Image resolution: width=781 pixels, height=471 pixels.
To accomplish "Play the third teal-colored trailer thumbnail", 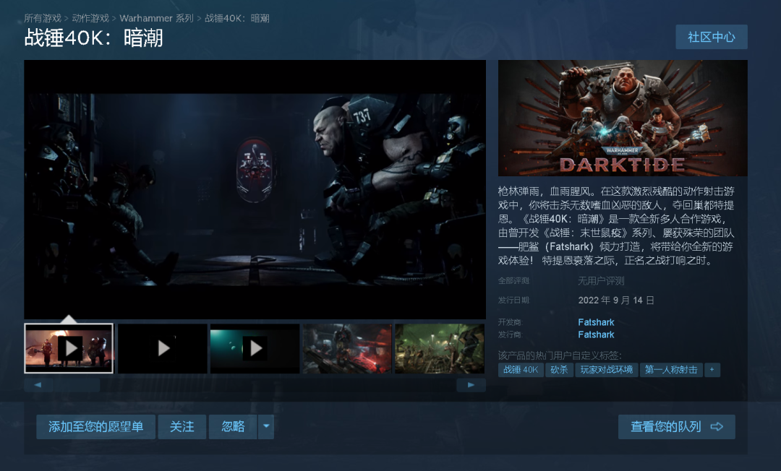I will 255,348.
